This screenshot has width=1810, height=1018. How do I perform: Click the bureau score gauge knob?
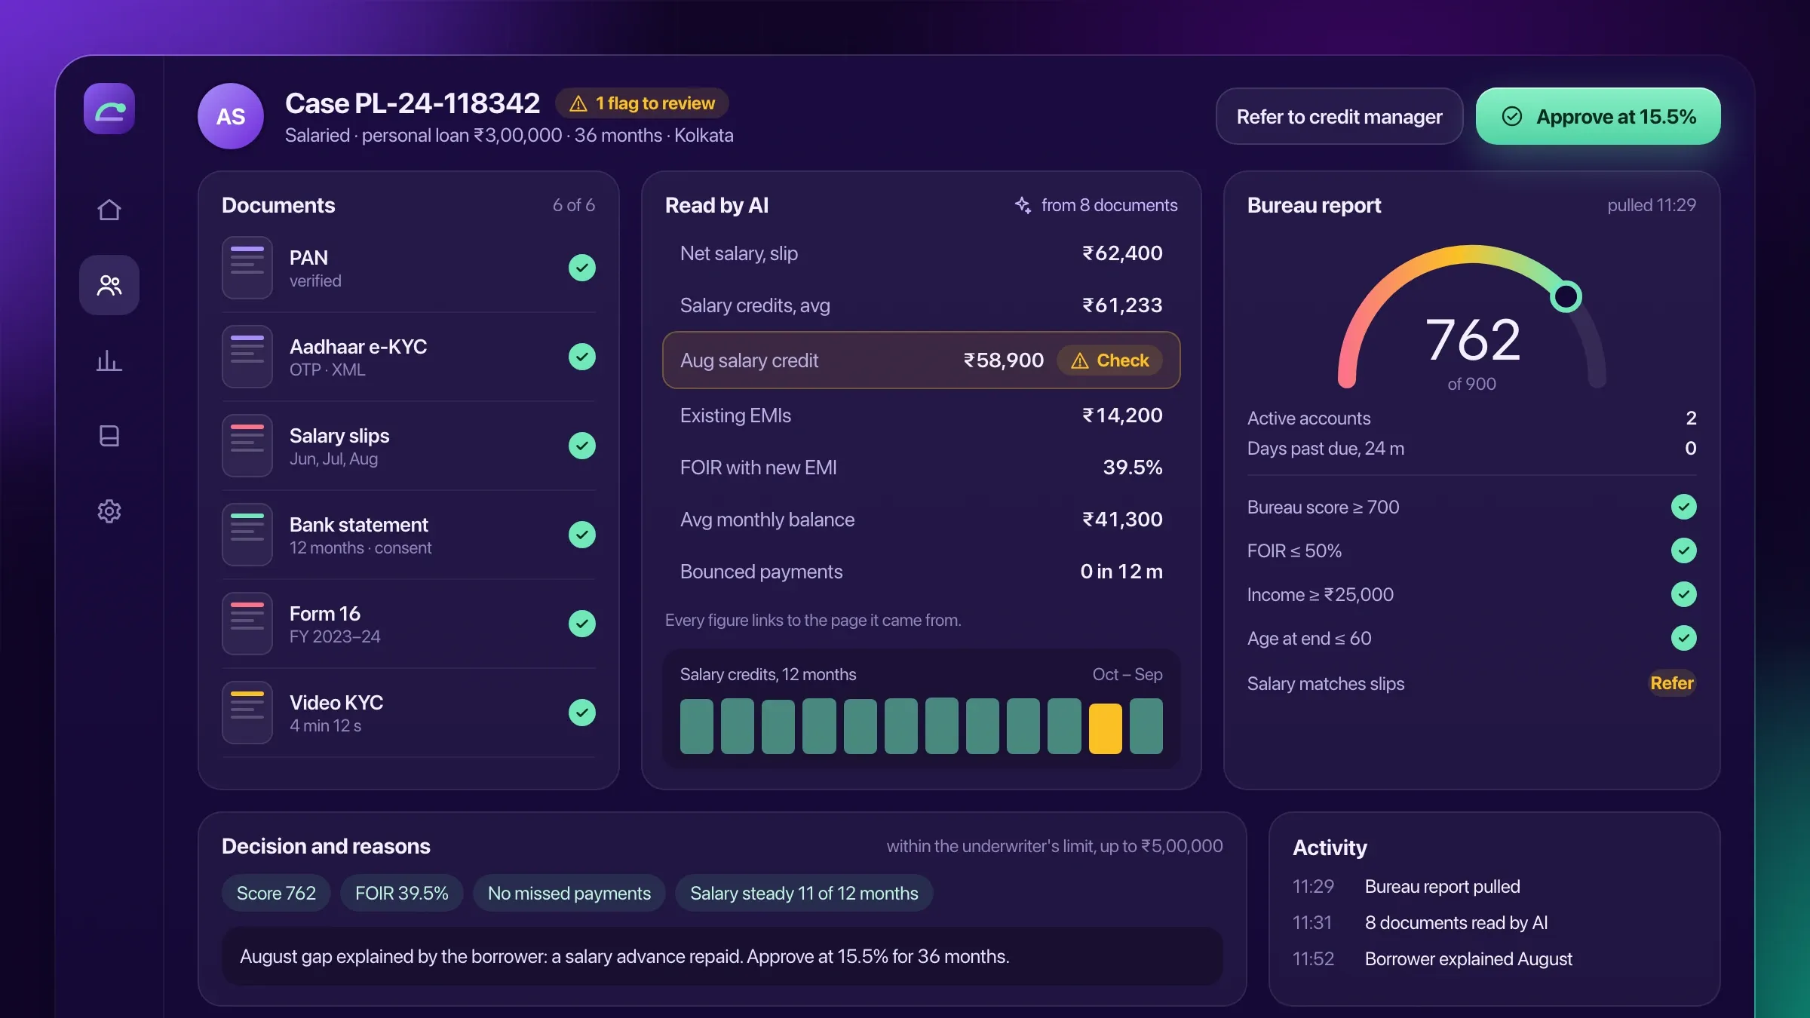tap(1566, 296)
